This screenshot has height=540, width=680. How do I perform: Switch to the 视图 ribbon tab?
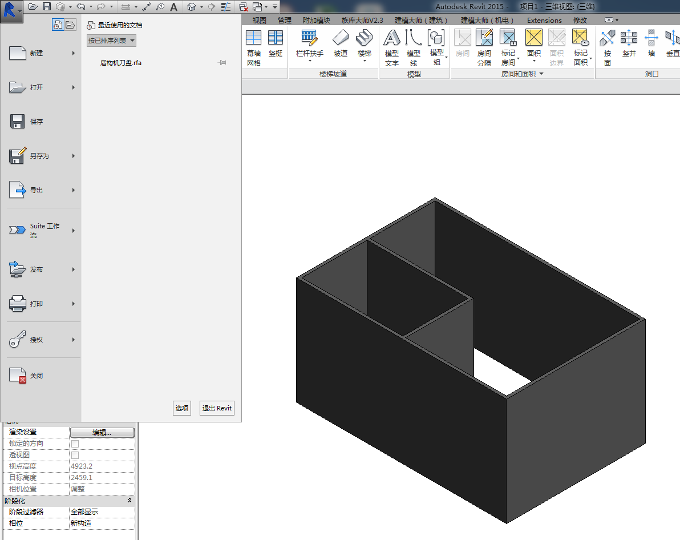click(x=260, y=20)
